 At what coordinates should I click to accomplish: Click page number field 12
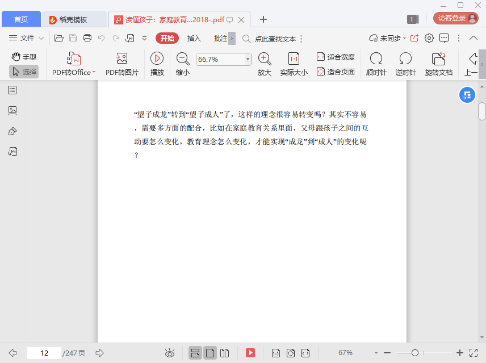click(44, 353)
